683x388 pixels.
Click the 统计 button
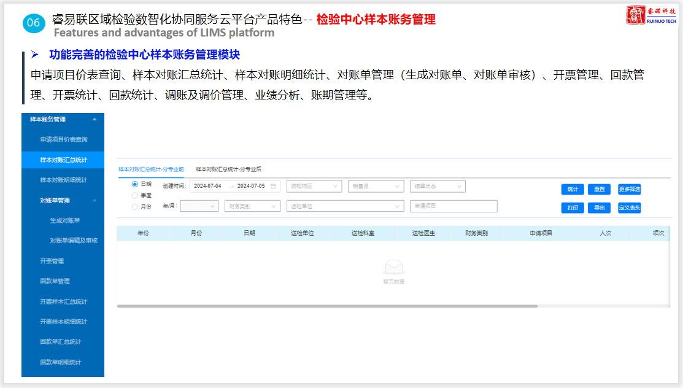click(x=572, y=189)
